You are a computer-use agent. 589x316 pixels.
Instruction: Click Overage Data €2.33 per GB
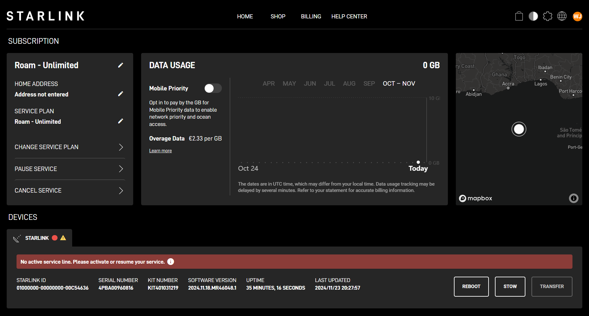coord(186,138)
